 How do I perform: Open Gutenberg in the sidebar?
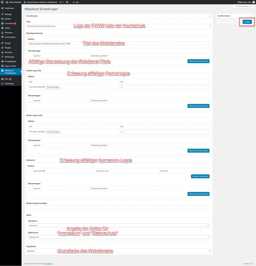(9, 84)
